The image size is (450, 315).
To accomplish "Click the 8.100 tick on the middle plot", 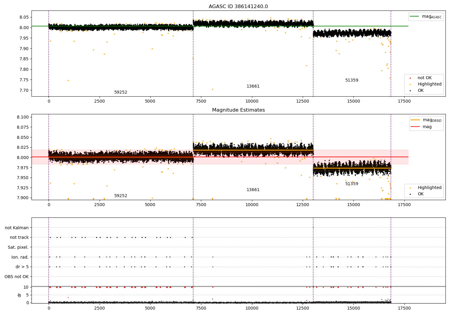I will (22, 117).
